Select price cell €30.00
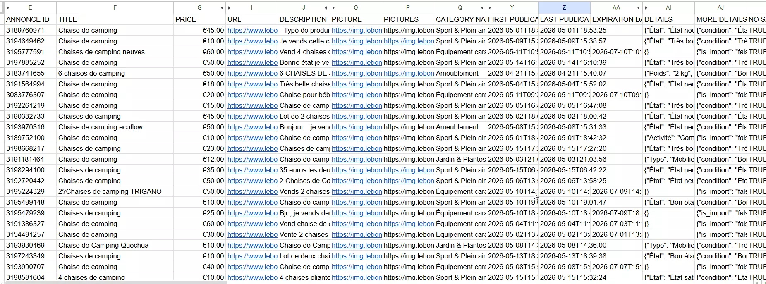Image resolution: width=766 pixels, height=284 pixels. pos(200,234)
